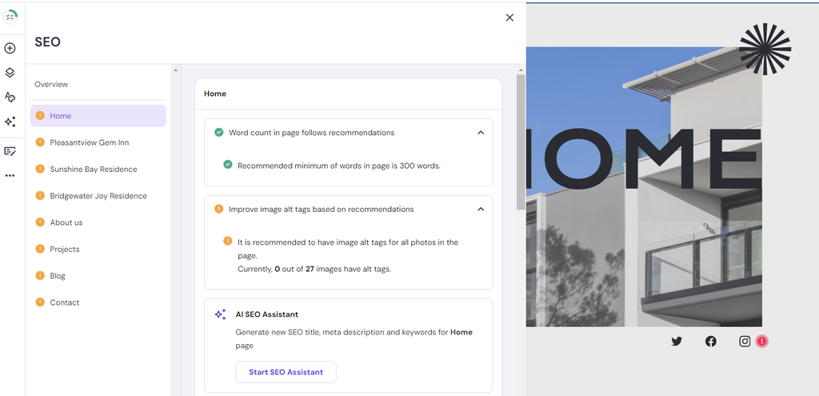Click the Instagram icon on the page

point(745,342)
